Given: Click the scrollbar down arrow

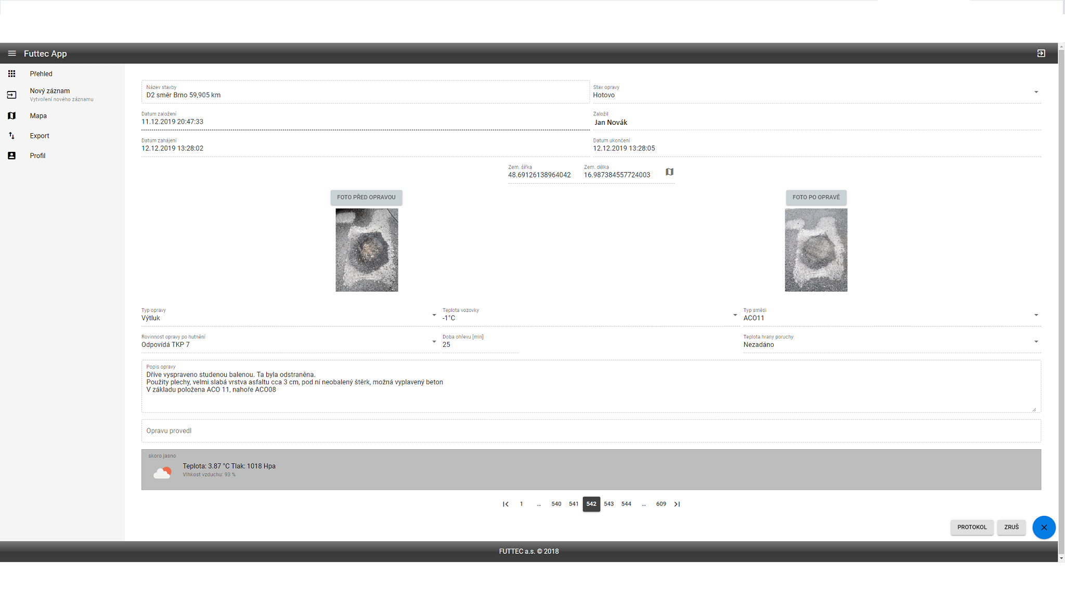Looking at the screenshot, I should pyautogui.click(x=1061, y=558).
